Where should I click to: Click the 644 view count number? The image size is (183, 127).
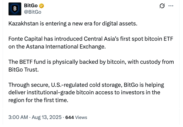[70, 117]
